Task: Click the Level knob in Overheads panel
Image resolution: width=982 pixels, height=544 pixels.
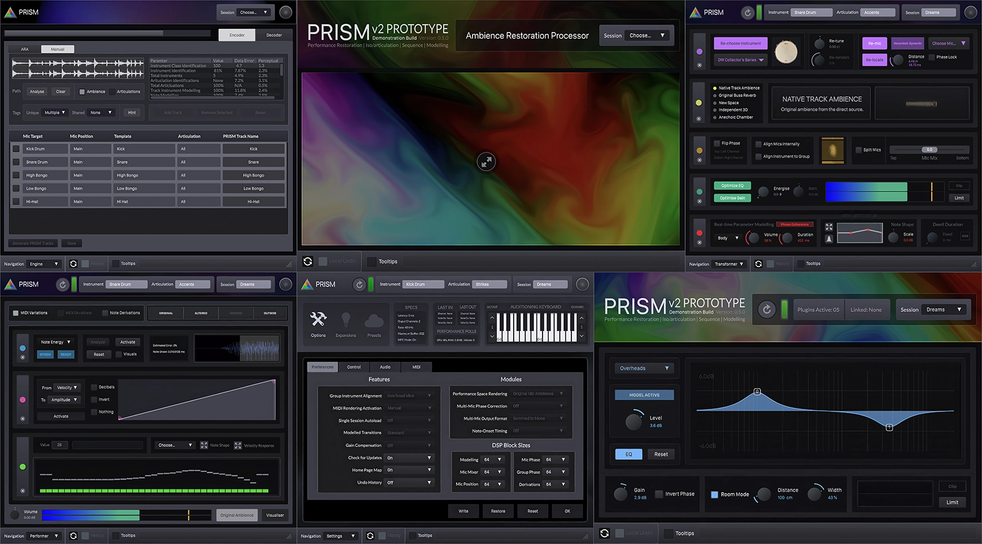Action: point(633,422)
